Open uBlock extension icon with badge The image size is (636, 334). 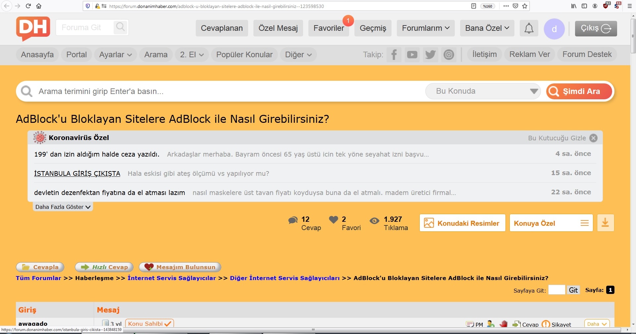606,5
